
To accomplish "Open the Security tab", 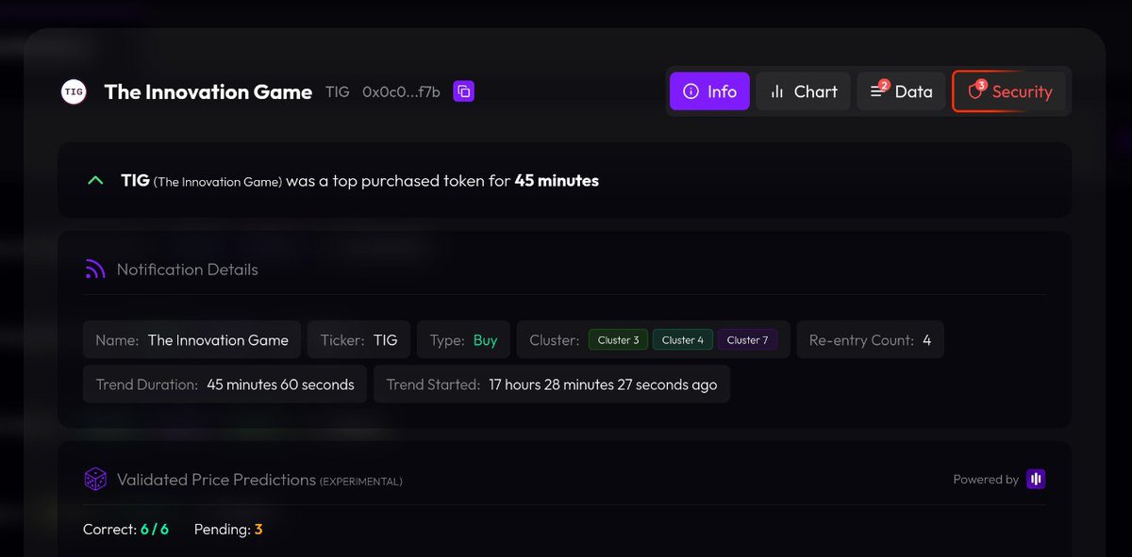I will pyautogui.click(x=1009, y=91).
